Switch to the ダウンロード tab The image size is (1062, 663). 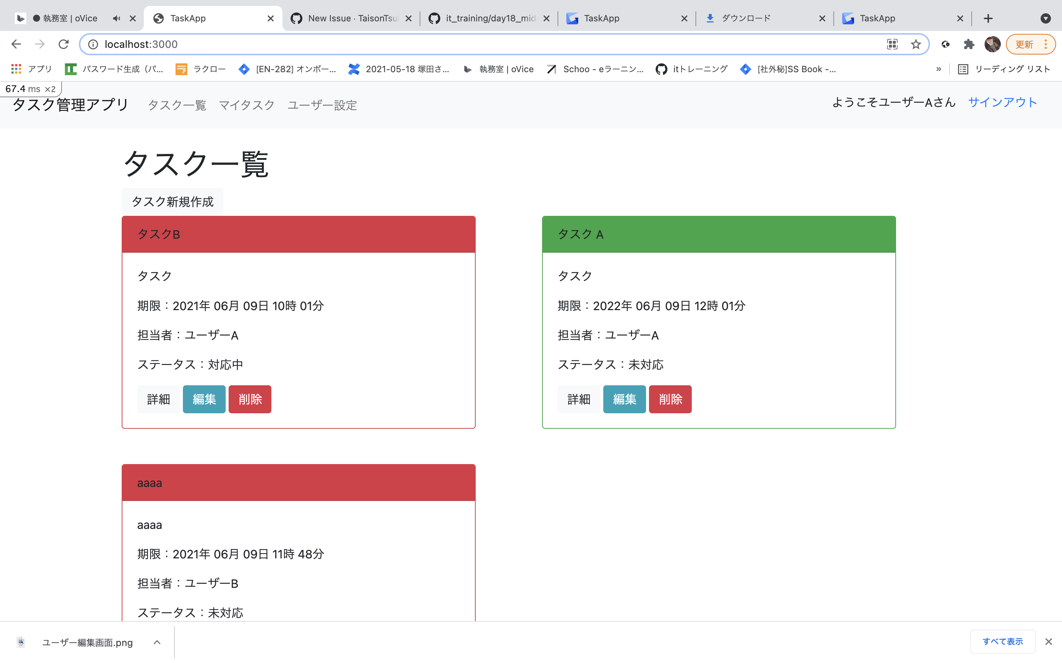765,18
